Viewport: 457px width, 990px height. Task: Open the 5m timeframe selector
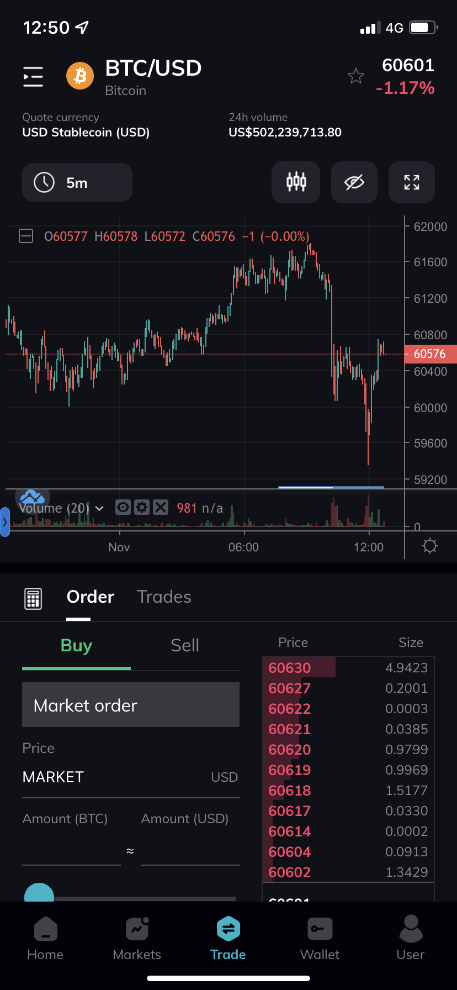pyautogui.click(x=77, y=182)
